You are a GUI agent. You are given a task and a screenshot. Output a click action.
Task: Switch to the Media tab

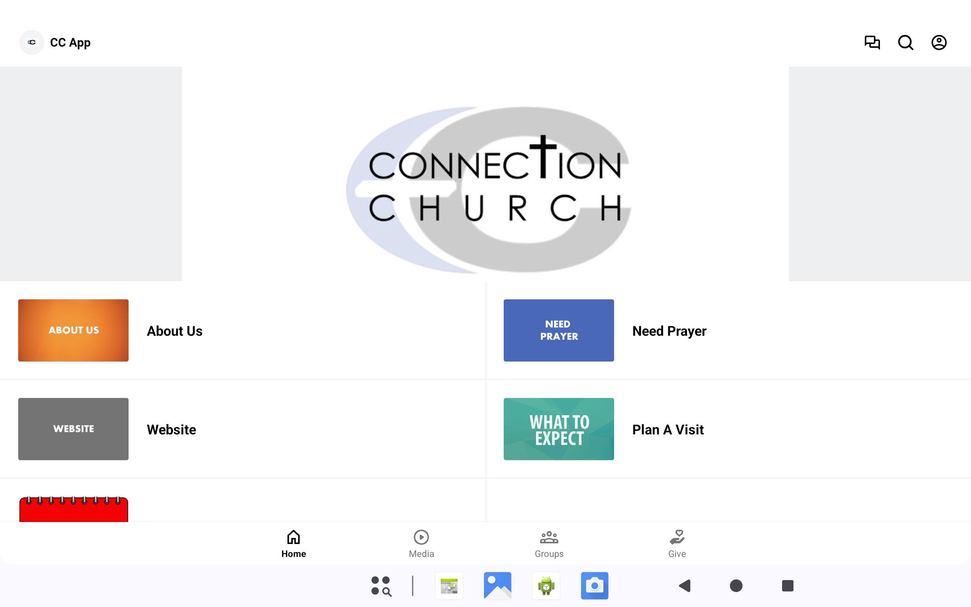click(x=421, y=544)
